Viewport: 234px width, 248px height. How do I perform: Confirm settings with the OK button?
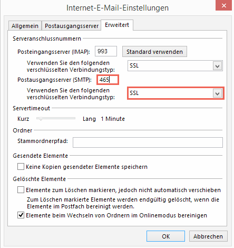[165, 236]
